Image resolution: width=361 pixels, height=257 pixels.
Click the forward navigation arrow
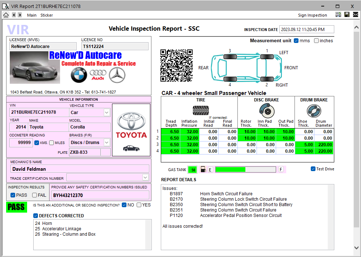pos(20,15)
